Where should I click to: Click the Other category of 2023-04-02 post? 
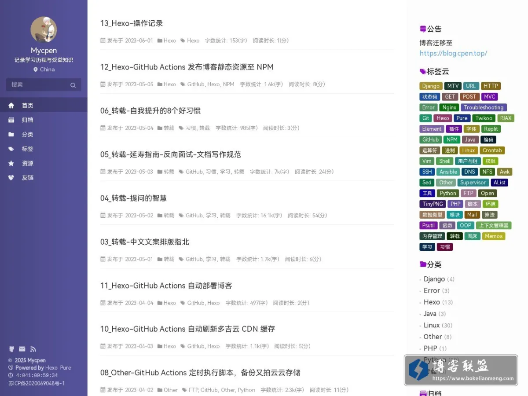point(171,390)
